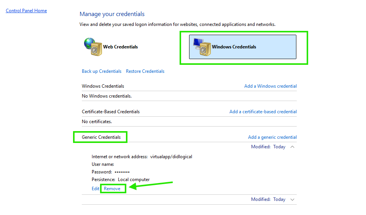The width and height of the screenshot is (366, 215).
Task: Click the View and delete saved logon description
Action: pos(177,24)
